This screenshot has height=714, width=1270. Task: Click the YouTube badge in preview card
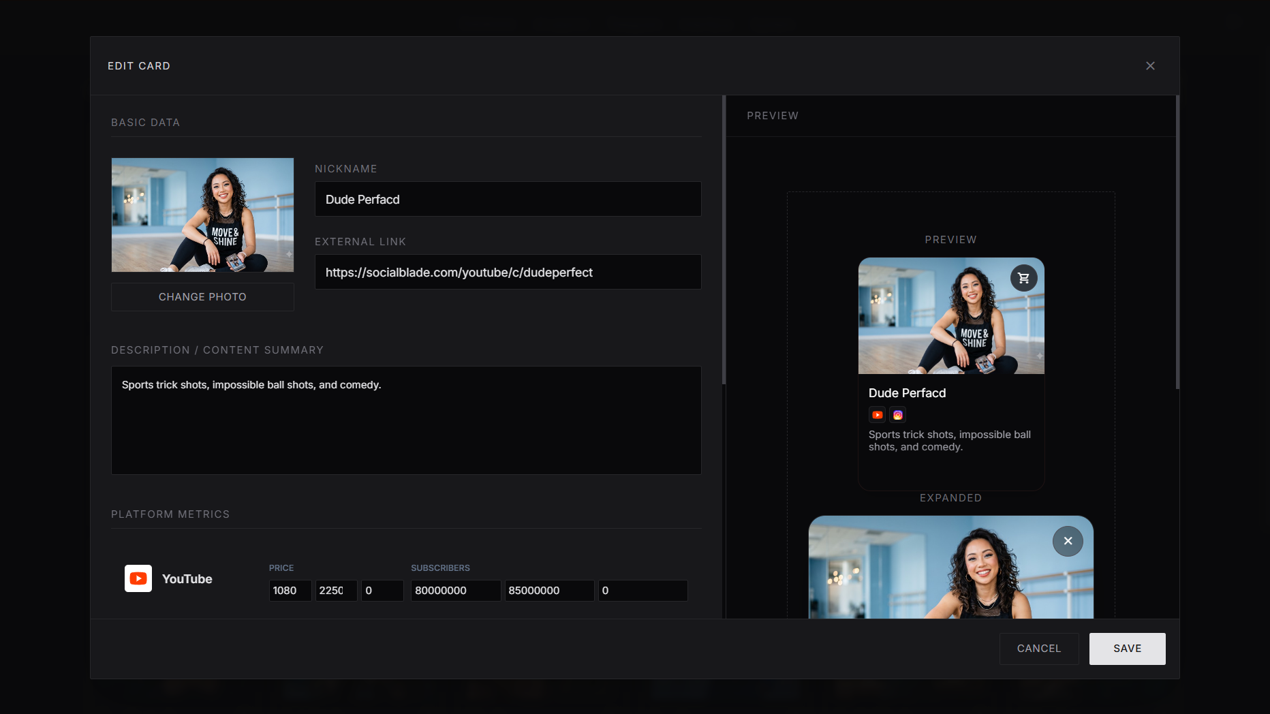tap(878, 415)
